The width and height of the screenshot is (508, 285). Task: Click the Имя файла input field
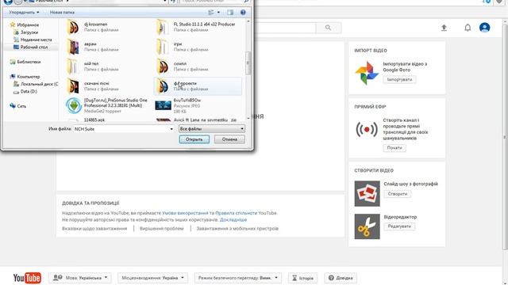coord(121,129)
